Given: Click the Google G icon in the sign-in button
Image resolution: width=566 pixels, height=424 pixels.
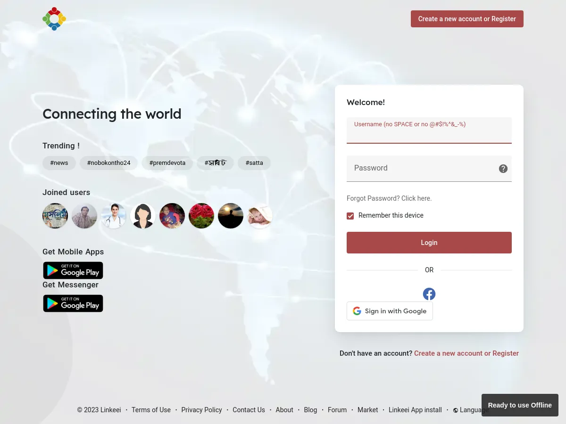Looking at the screenshot, I should point(357,311).
